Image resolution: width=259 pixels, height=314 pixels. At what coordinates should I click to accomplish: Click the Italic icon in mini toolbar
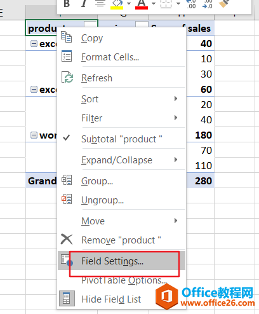84,3
